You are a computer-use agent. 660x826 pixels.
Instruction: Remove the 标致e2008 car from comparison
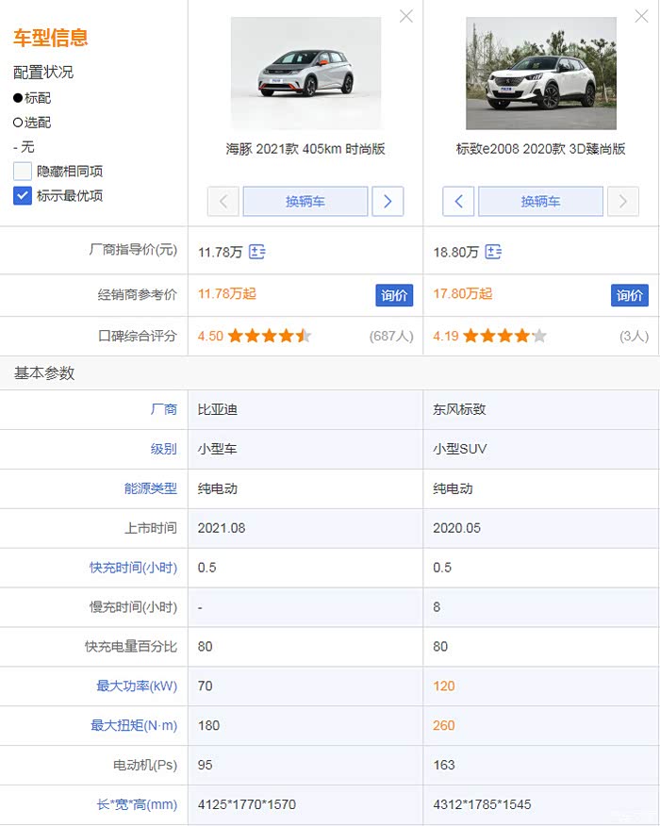pyautogui.click(x=641, y=16)
